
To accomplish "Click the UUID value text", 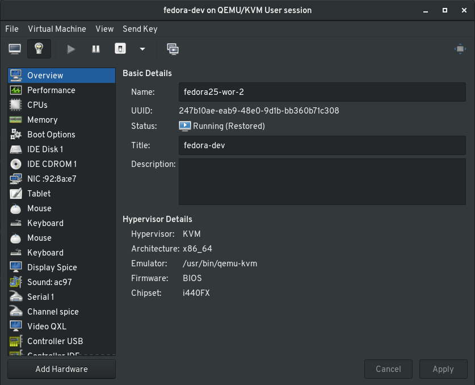I will [x=259, y=111].
